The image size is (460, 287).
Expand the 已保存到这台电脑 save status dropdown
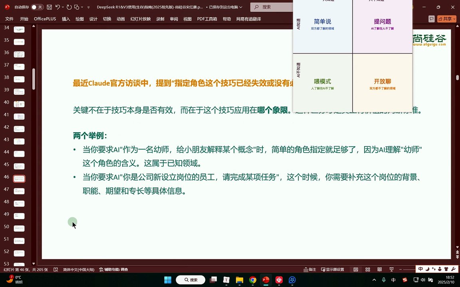(241, 7)
